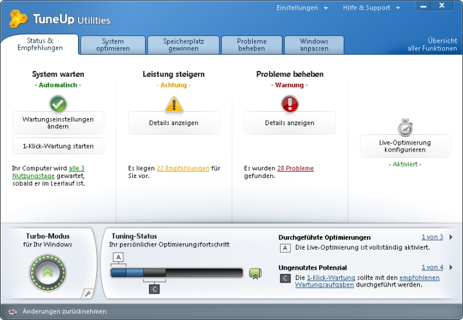The width and height of the screenshot is (463, 320).
Task: Open Turbo-Modus wrench settings icon
Action: (x=88, y=294)
